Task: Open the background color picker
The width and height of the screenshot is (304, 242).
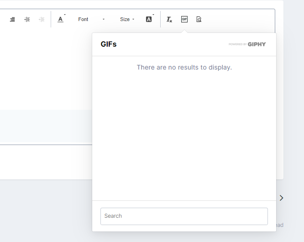Action: (149, 19)
